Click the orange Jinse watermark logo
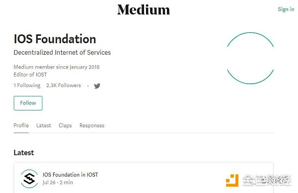Viewport: 298px width, 193px height. coord(232,181)
